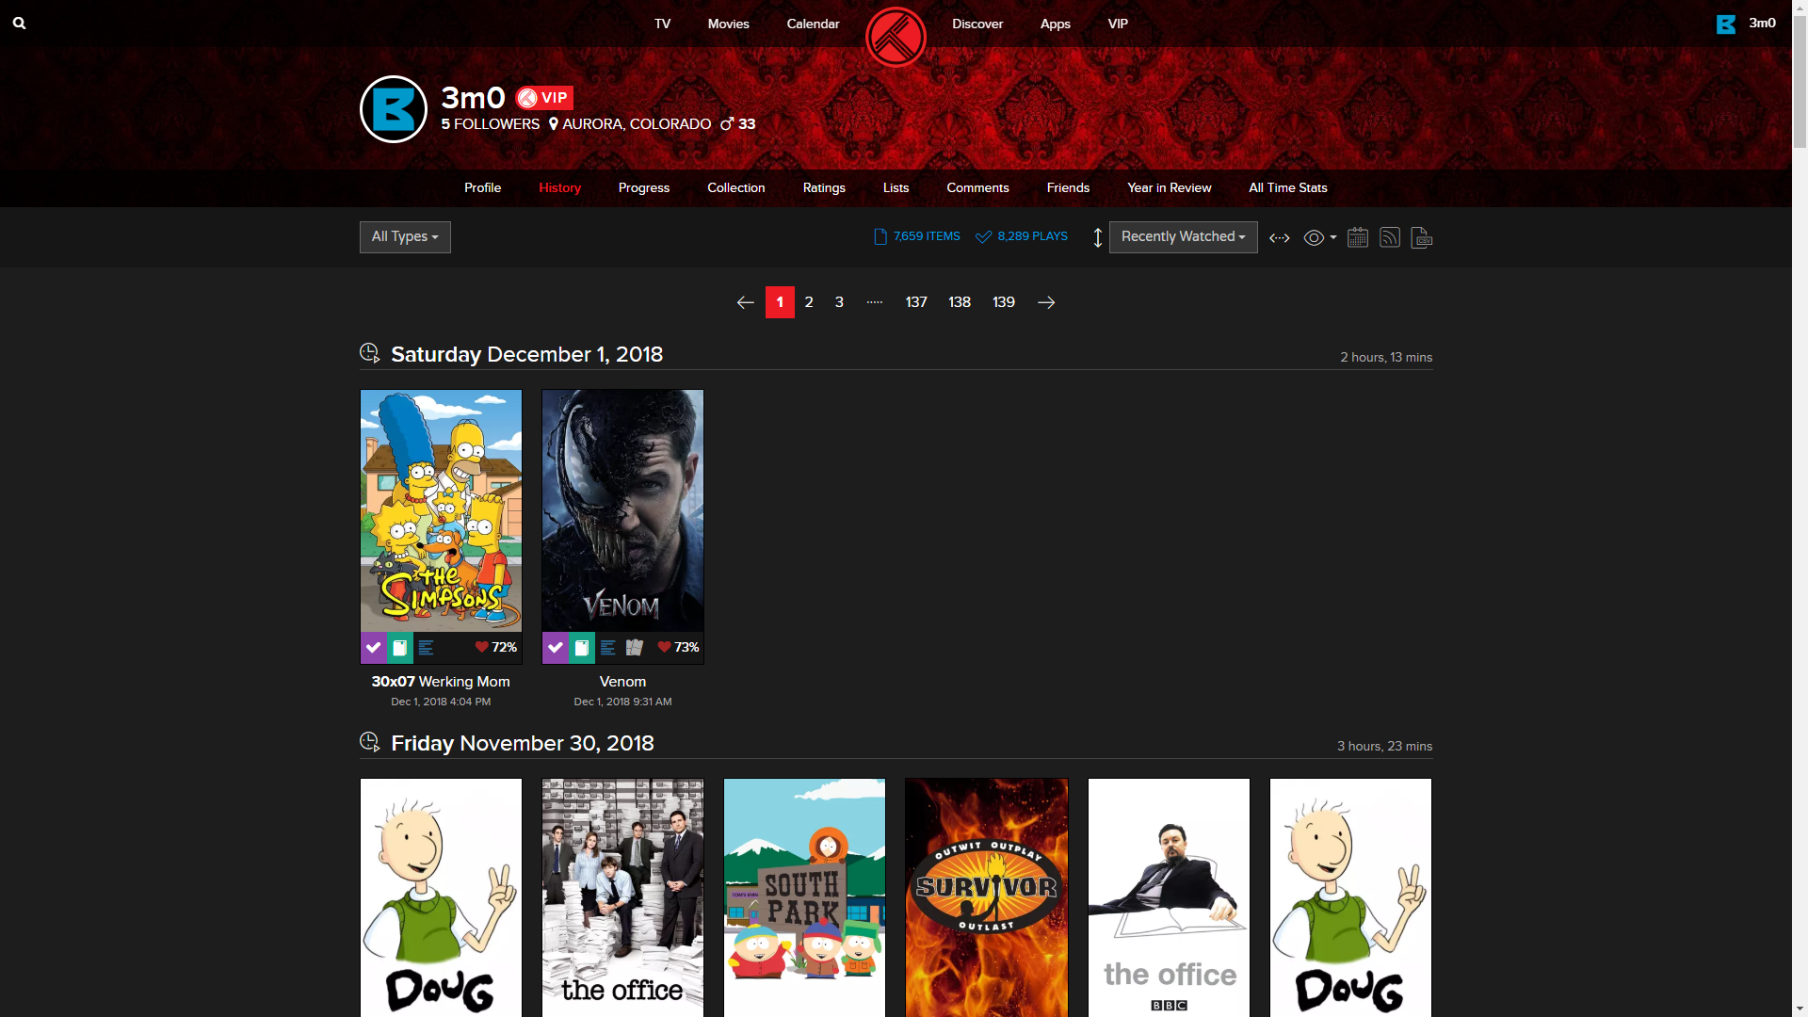The image size is (1808, 1017).
Task: Open the Discover menu item
Action: (977, 24)
